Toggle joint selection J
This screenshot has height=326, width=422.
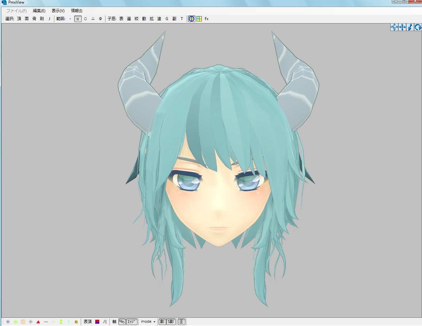pyautogui.click(x=49, y=19)
